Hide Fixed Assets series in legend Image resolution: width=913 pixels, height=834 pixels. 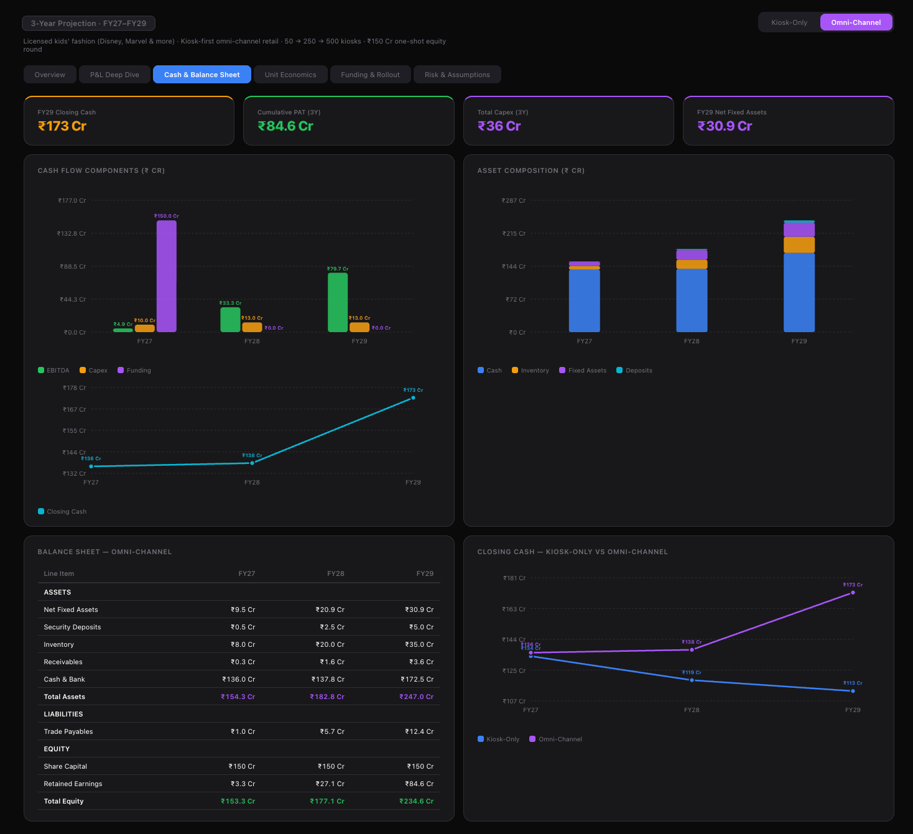[562, 370]
